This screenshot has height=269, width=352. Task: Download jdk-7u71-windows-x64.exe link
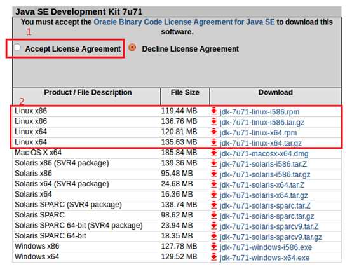pos(264,258)
